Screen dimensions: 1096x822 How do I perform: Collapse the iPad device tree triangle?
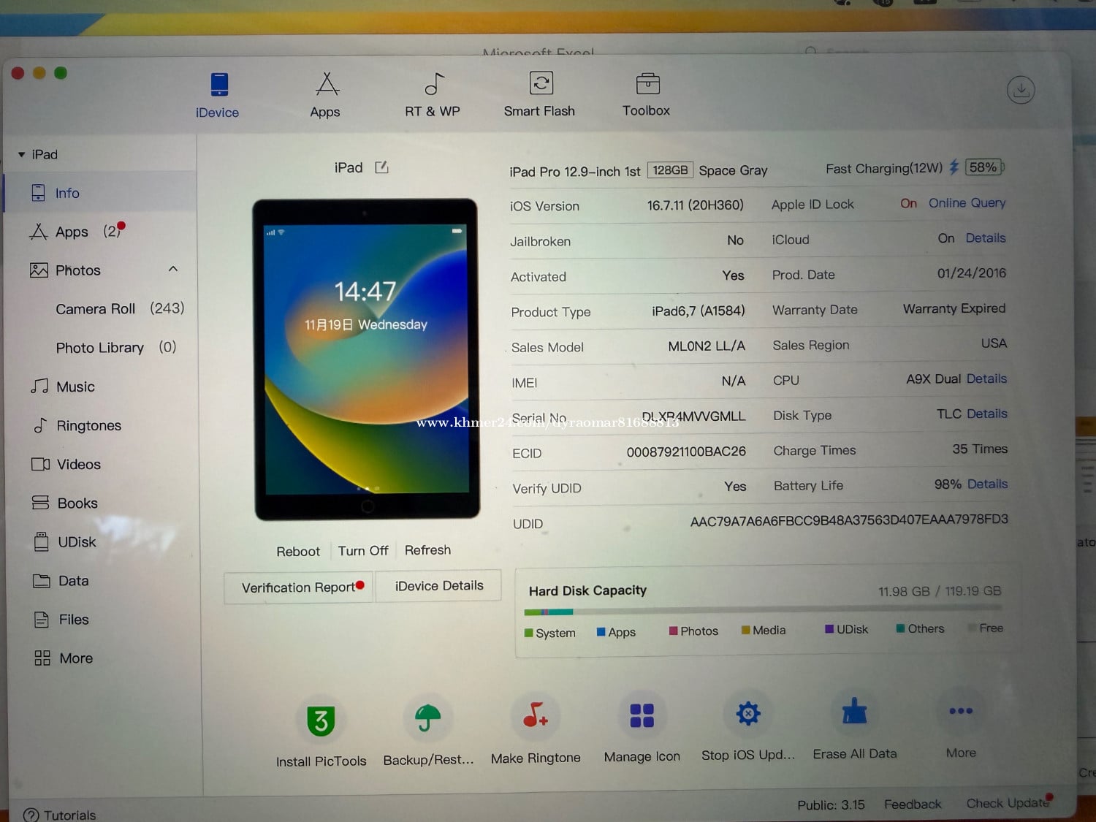pyautogui.click(x=22, y=155)
